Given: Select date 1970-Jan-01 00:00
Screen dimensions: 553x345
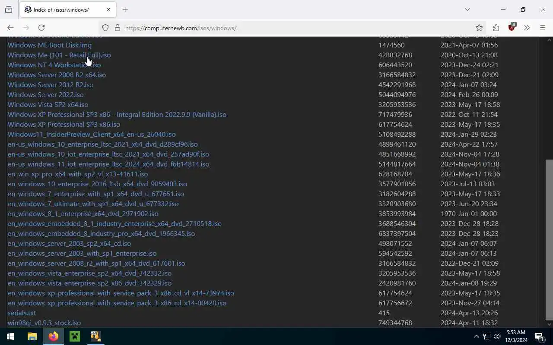Looking at the screenshot, I should [x=469, y=213].
